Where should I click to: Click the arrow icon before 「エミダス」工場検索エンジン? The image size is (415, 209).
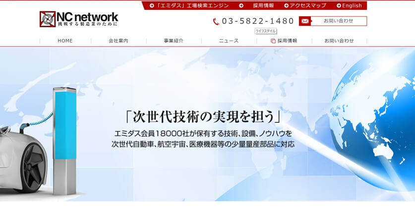pos(152,5)
